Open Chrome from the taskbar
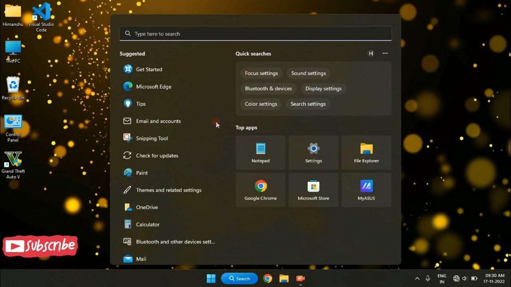The width and height of the screenshot is (511, 287). click(x=268, y=279)
